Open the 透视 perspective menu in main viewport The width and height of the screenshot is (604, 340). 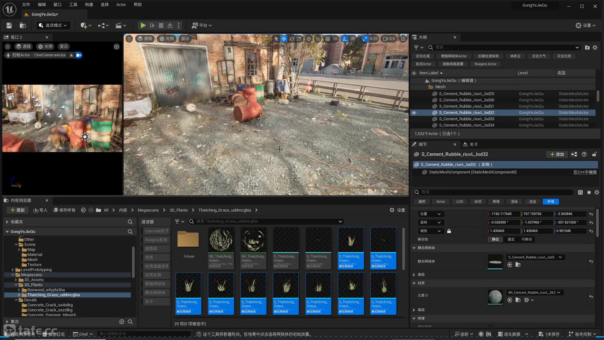tap(145, 39)
